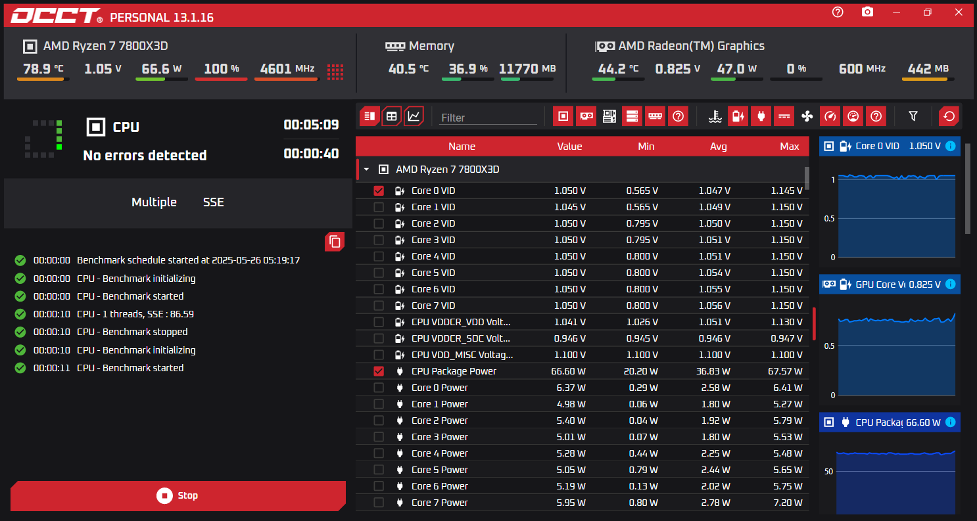Toggle current sensors filter icon
The image size is (977, 521).
[x=784, y=116]
